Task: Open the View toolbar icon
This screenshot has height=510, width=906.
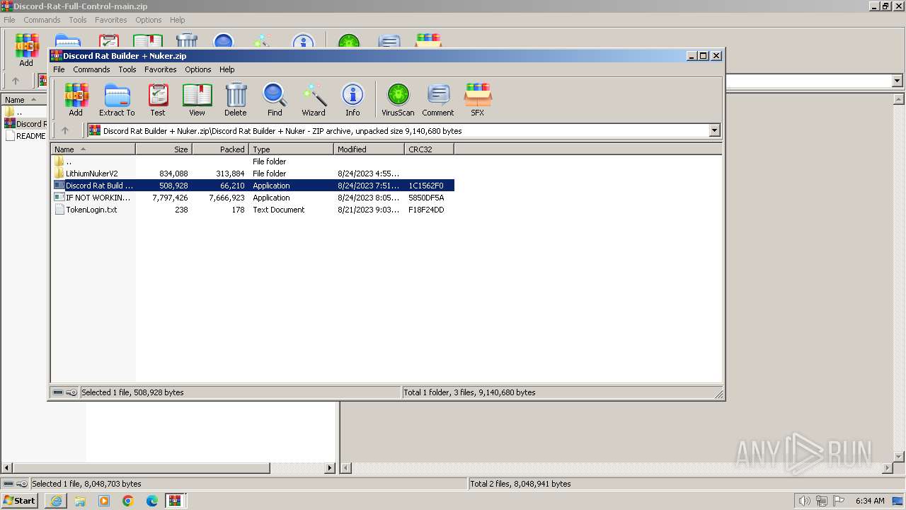Action: click(x=197, y=99)
